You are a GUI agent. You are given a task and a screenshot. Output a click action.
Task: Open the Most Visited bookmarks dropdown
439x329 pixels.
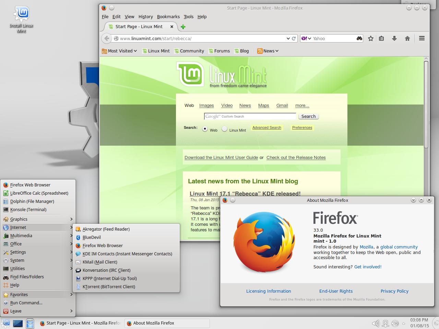pos(119,51)
